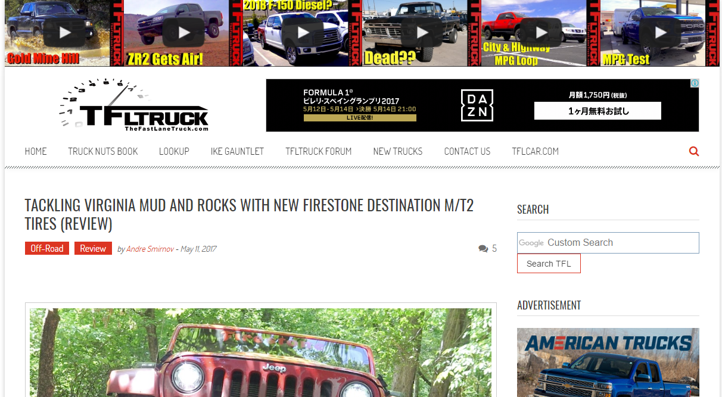Go to TRUCK NUTS BOOK page
Image resolution: width=722 pixels, height=397 pixels.
103,151
